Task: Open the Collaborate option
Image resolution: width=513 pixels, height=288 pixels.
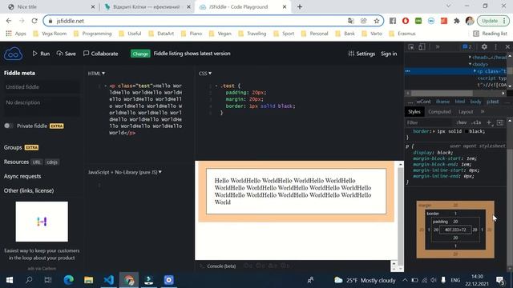Action: (101, 54)
